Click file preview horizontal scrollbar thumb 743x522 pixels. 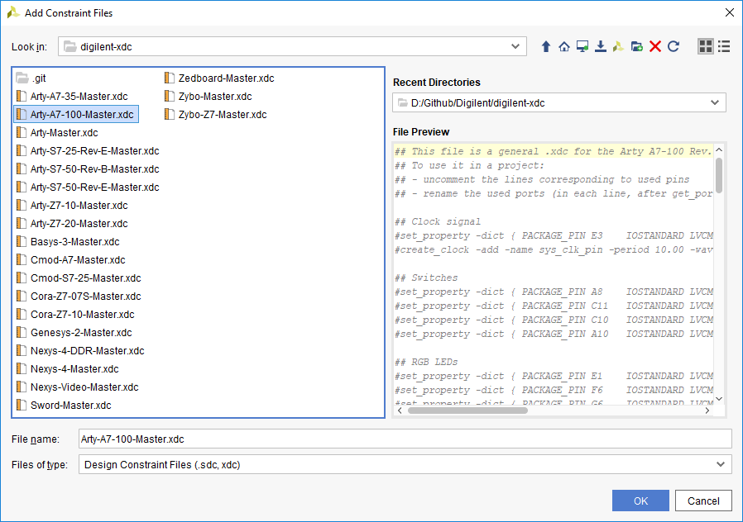[467, 410]
